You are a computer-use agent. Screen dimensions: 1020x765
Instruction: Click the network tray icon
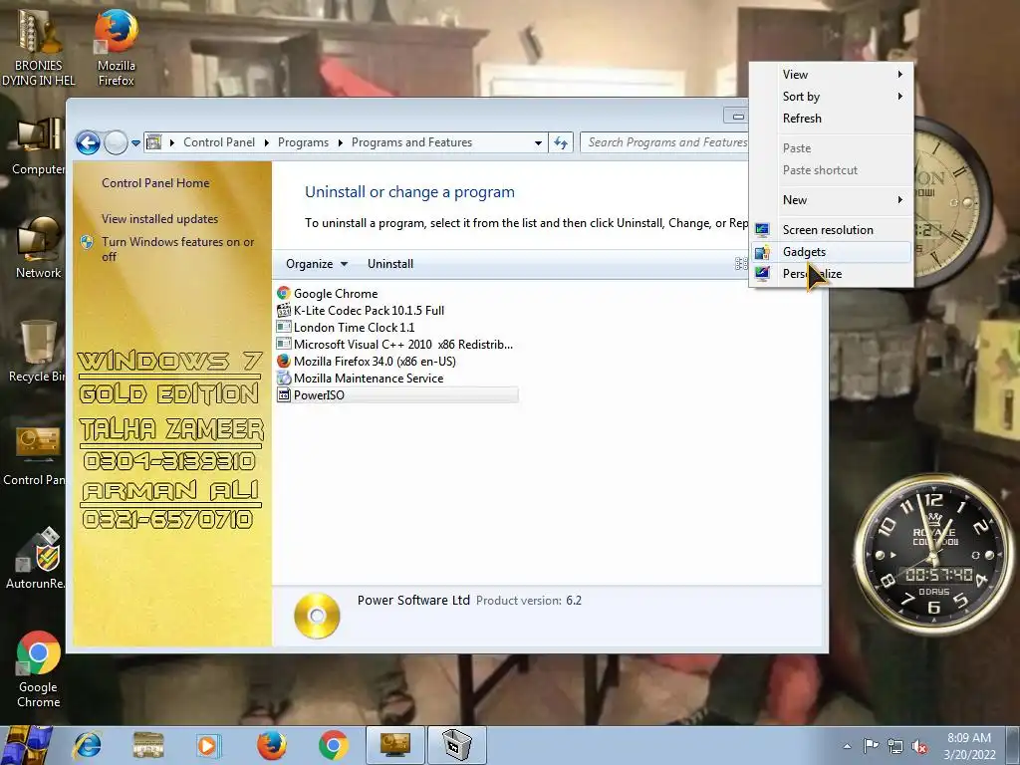point(895,746)
